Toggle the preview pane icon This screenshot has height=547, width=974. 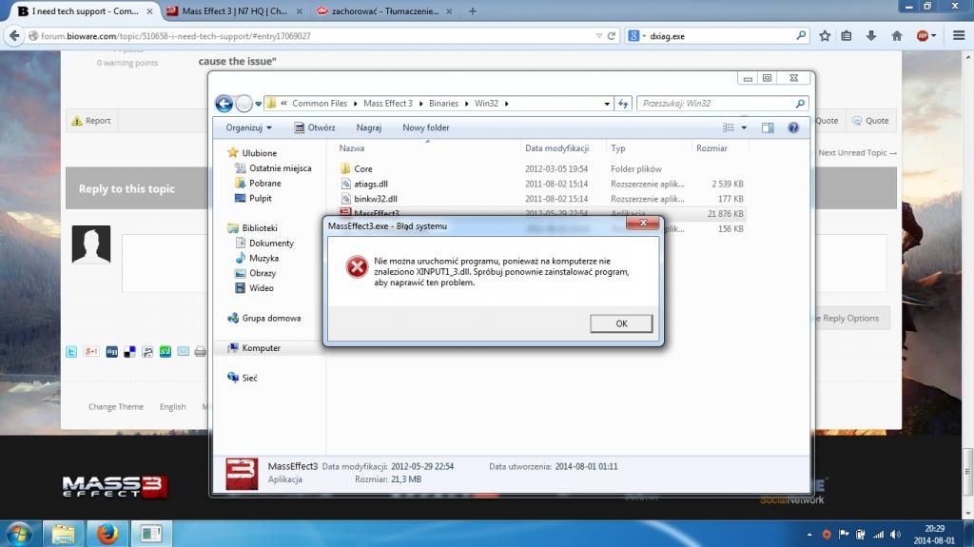[x=768, y=127]
